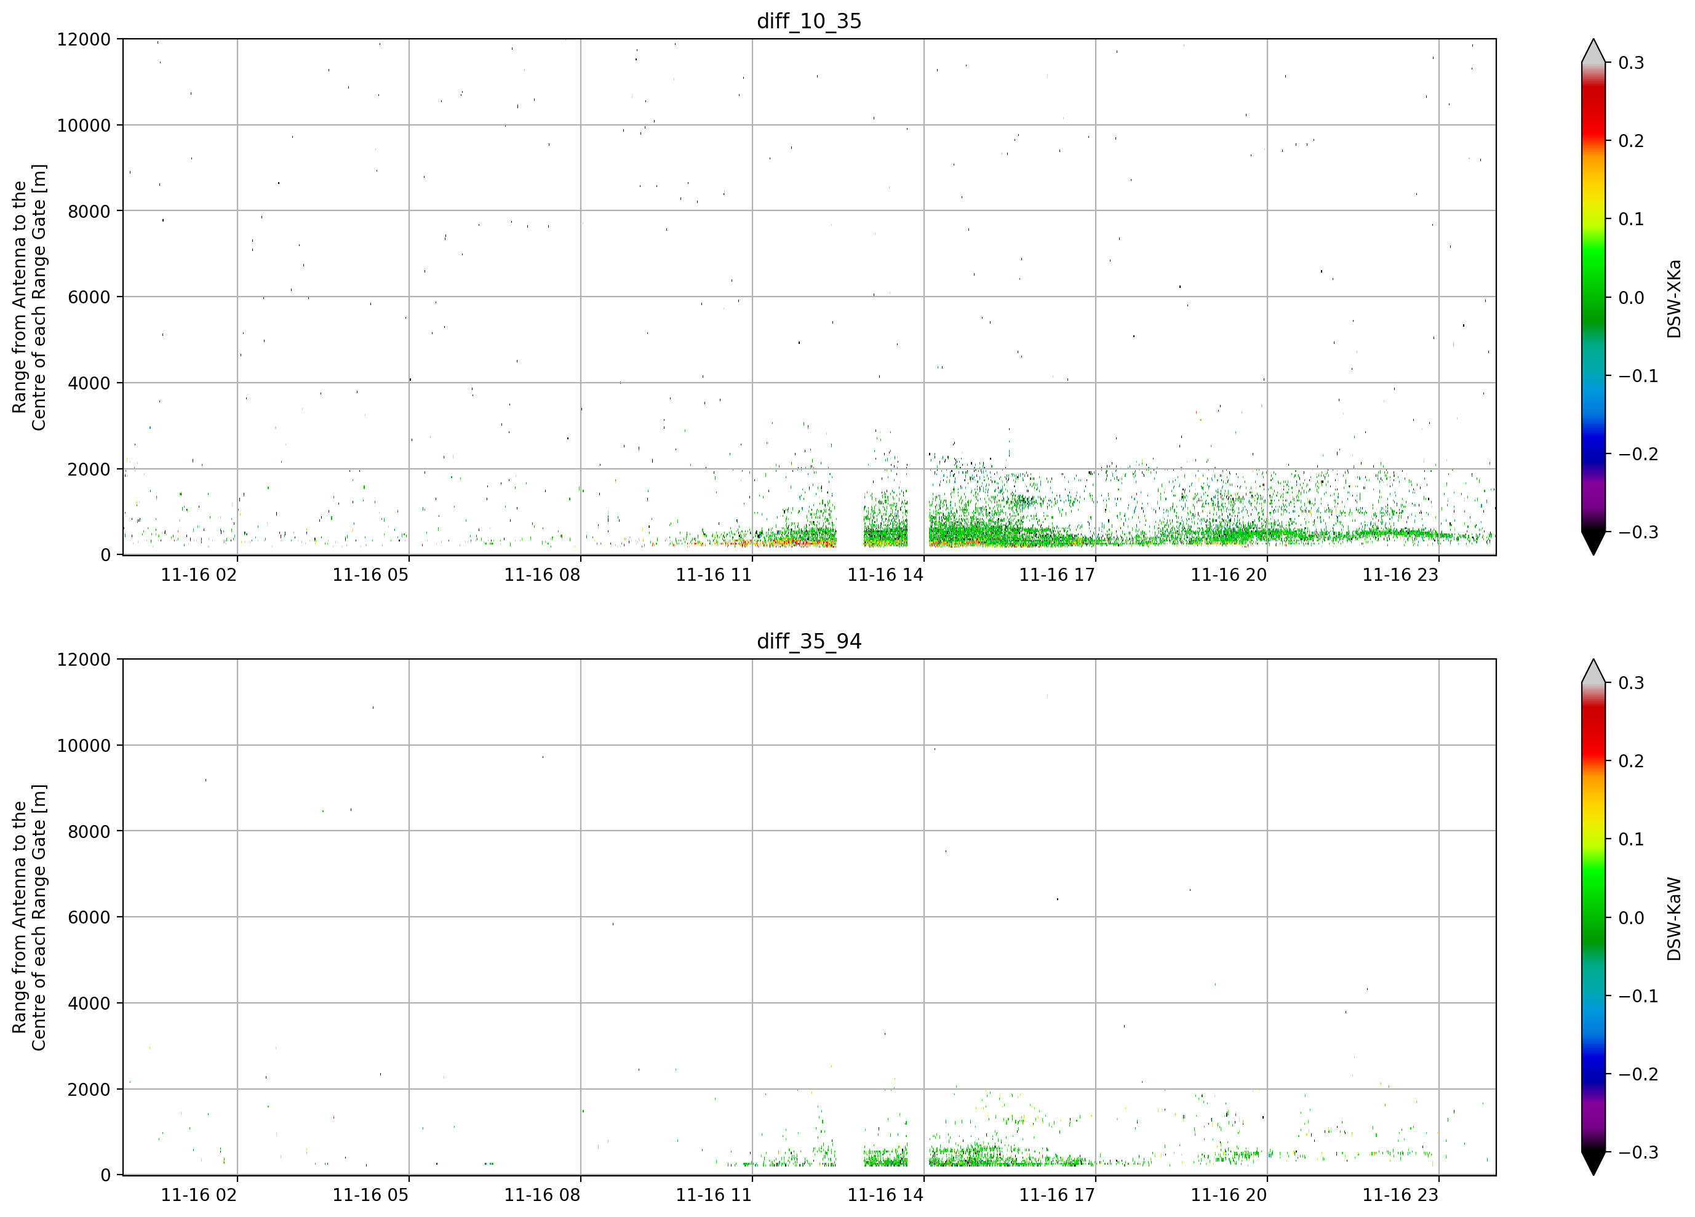Click the 12000 tick on the diff_10_35 y-axis
This screenshot has width=1695, height=1217.
(x=84, y=39)
